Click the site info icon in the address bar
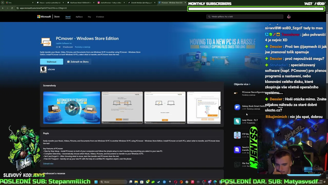Viewport: 328px width, 185px height. [x=17, y=8]
